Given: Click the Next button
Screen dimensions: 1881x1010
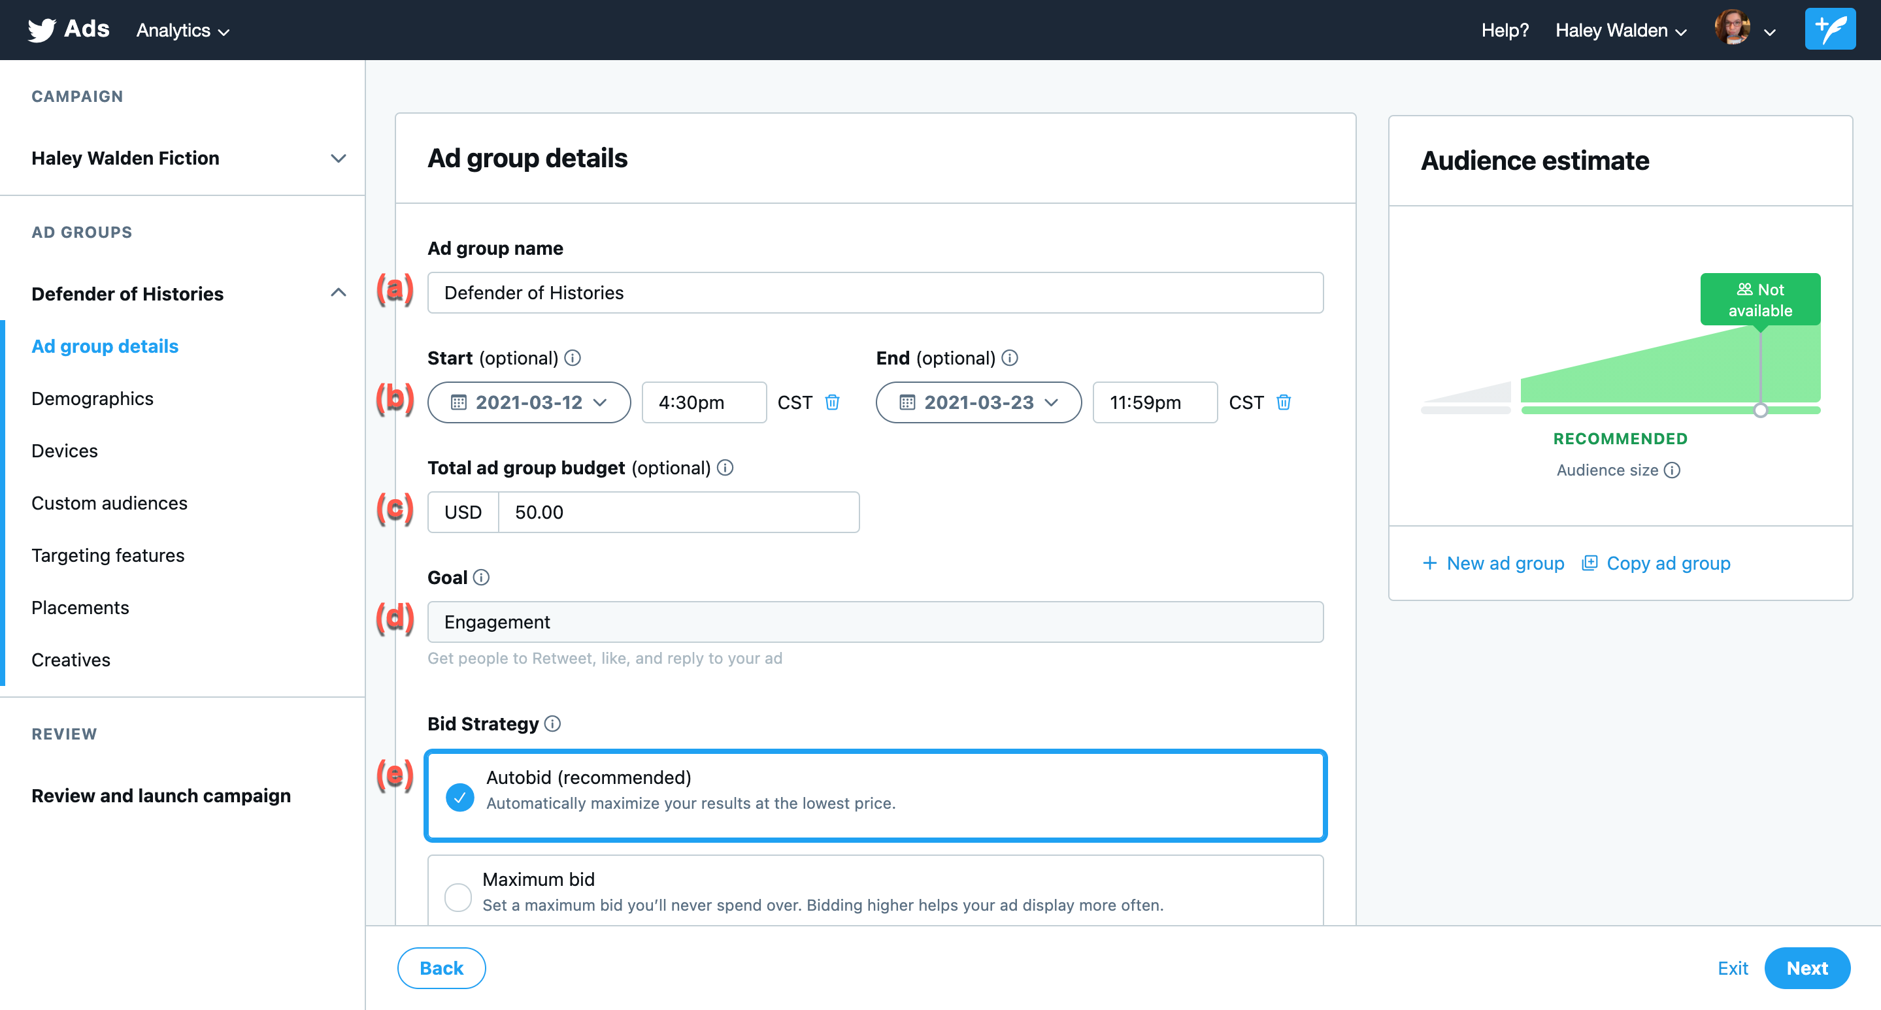Looking at the screenshot, I should click(x=1806, y=968).
